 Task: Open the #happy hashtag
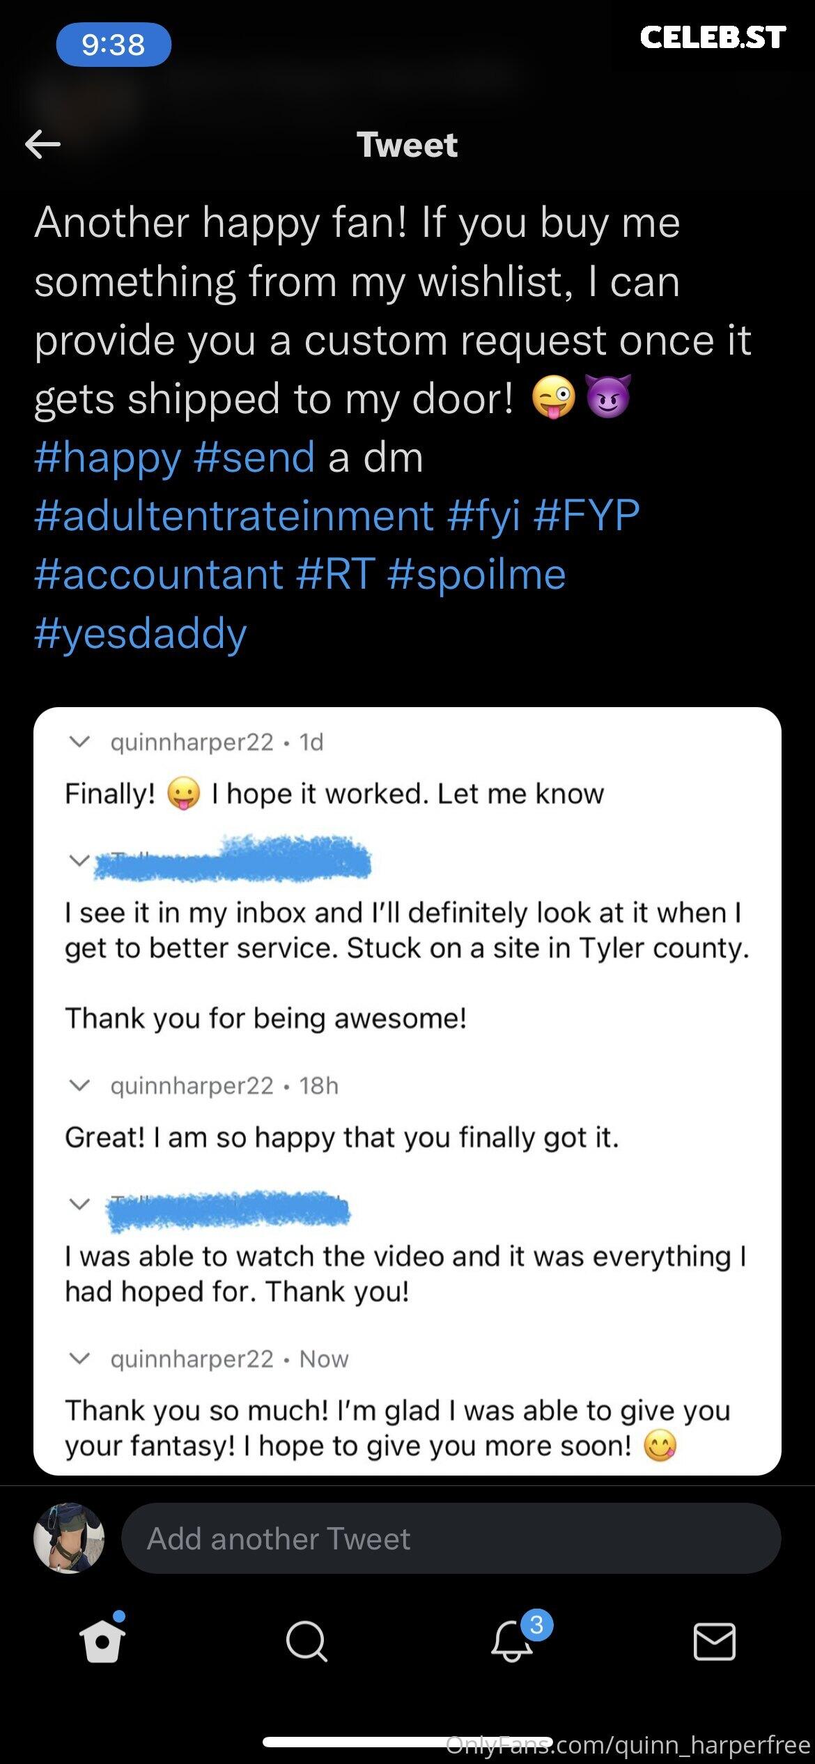pos(108,458)
